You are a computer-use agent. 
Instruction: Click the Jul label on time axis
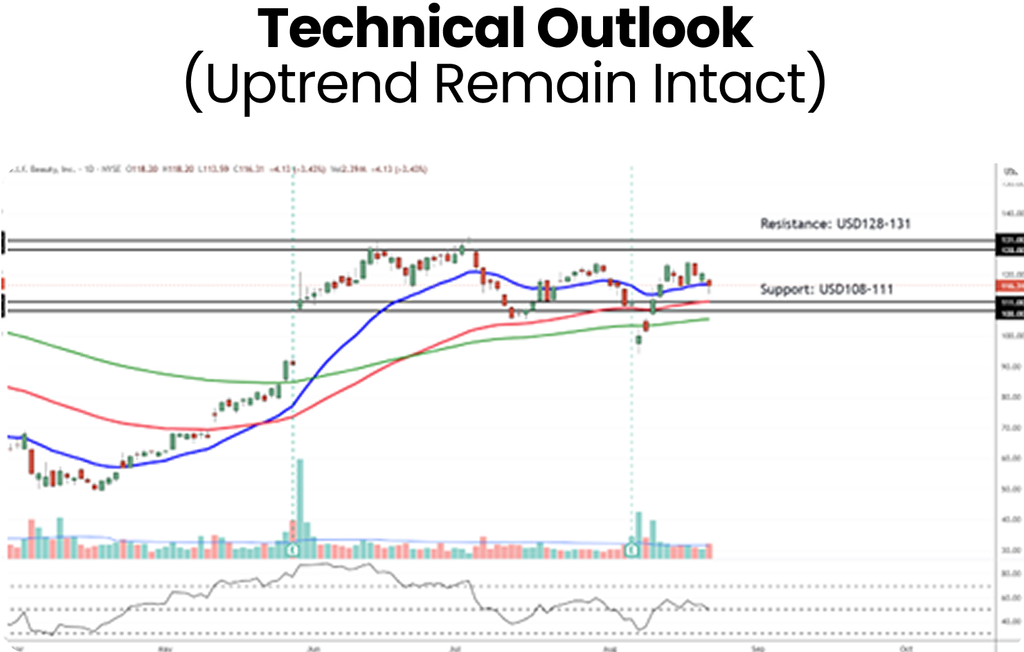(455, 649)
